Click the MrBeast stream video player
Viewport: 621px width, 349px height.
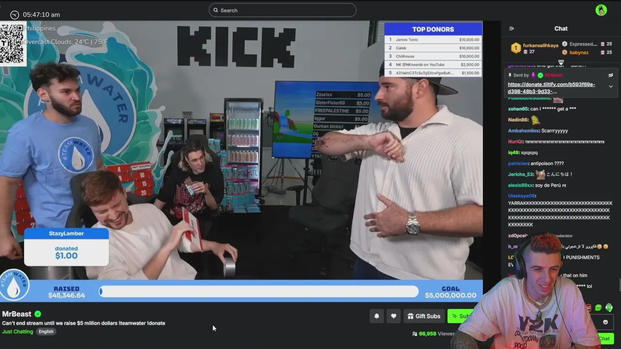(241, 161)
